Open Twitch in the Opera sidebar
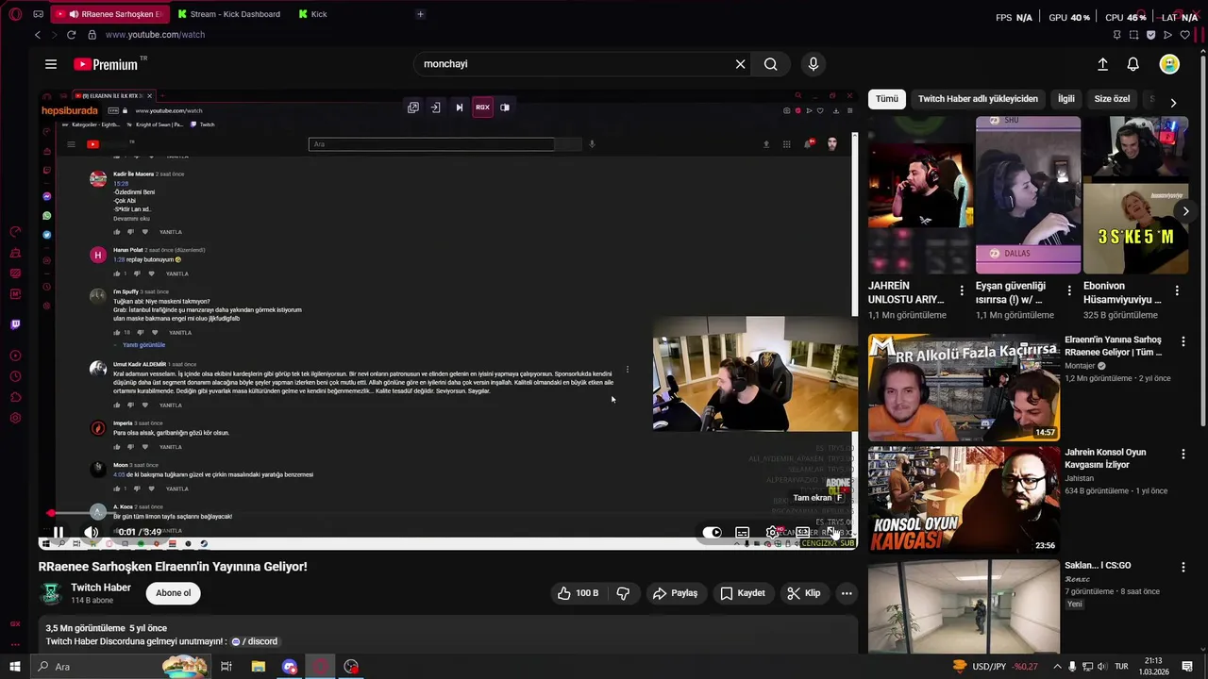Viewport: 1208px width, 679px height. (x=15, y=324)
